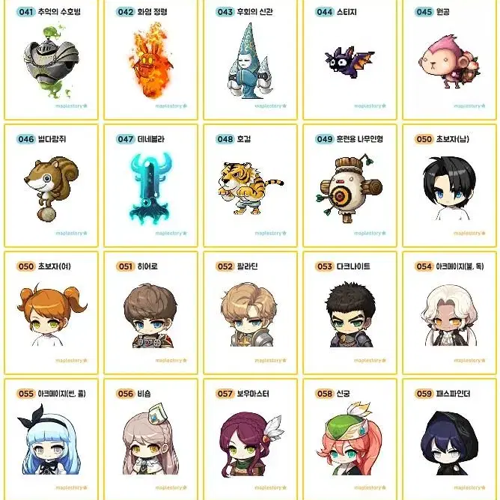
Task: Click the purple bat Stirge image
Action: [x=349, y=62]
